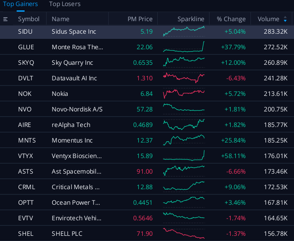Select the SIDU symbol row
294x241 pixels.
coord(147,32)
